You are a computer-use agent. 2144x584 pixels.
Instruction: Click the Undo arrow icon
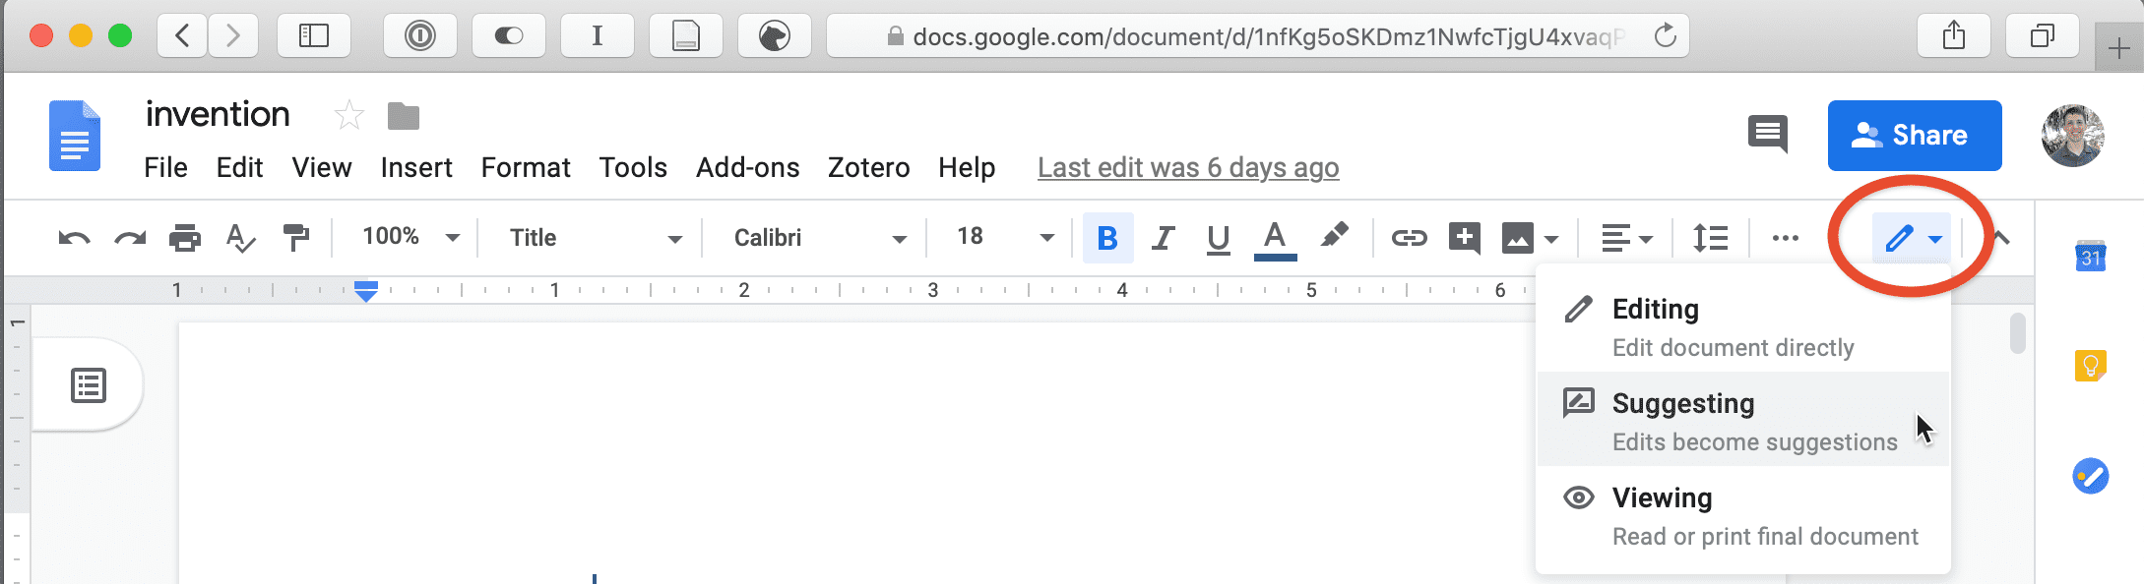[74, 238]
